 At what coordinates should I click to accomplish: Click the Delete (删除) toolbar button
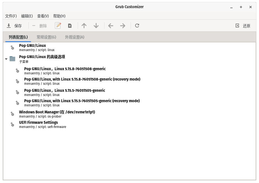pos(39,26)
